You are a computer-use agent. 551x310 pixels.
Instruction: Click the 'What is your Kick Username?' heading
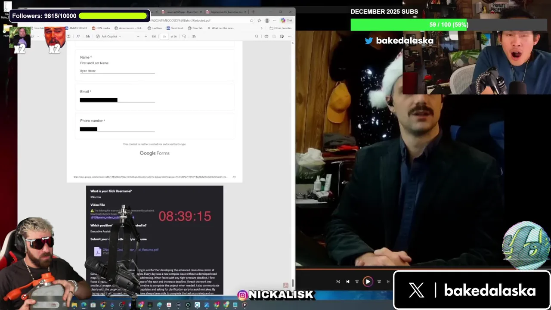click(x=111, y=191)
